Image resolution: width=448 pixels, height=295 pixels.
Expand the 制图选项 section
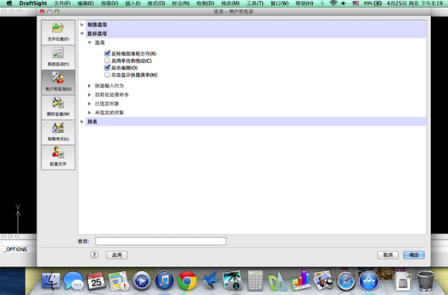tap(82, 25)
